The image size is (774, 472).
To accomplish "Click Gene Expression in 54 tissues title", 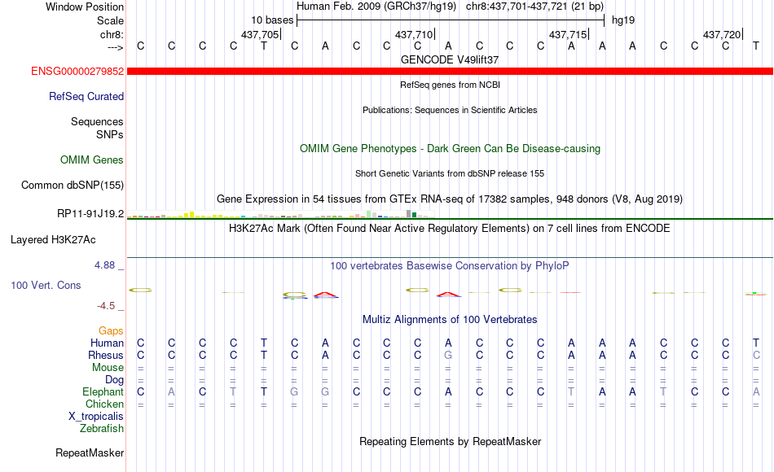I will (x=450, y=199).
